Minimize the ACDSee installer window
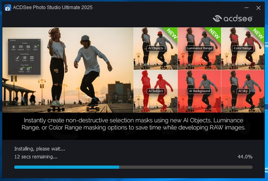Viewport: 268px width, 181px height. point(247,8)
